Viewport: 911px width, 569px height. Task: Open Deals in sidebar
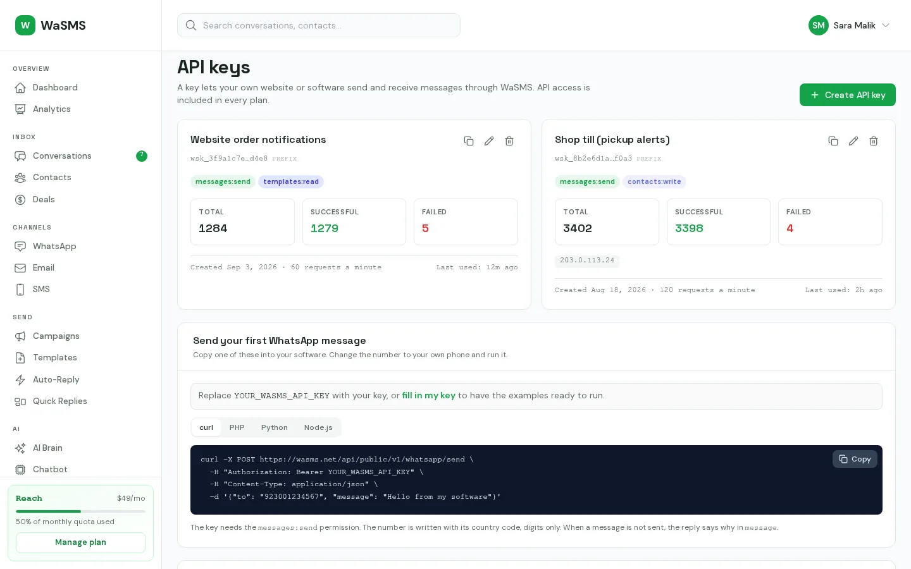tap(80, 199)
